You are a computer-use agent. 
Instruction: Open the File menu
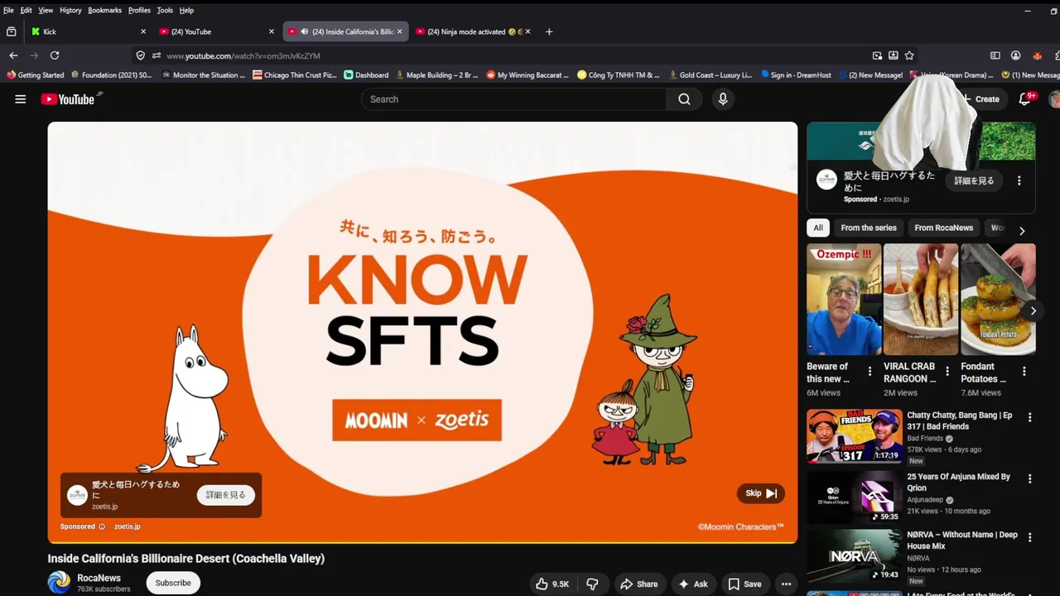8,10
